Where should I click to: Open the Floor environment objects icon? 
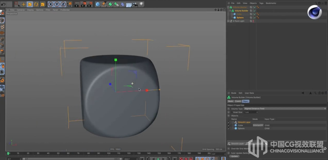click(x=129, y=4)
